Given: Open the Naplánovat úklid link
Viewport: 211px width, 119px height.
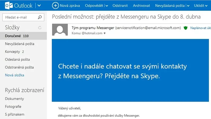Looking at the screenshot, I should tap(200, 28).
